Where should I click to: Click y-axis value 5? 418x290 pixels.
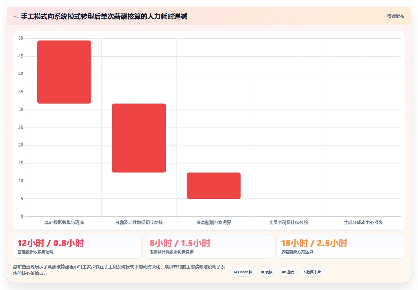(x=22, y=199)
